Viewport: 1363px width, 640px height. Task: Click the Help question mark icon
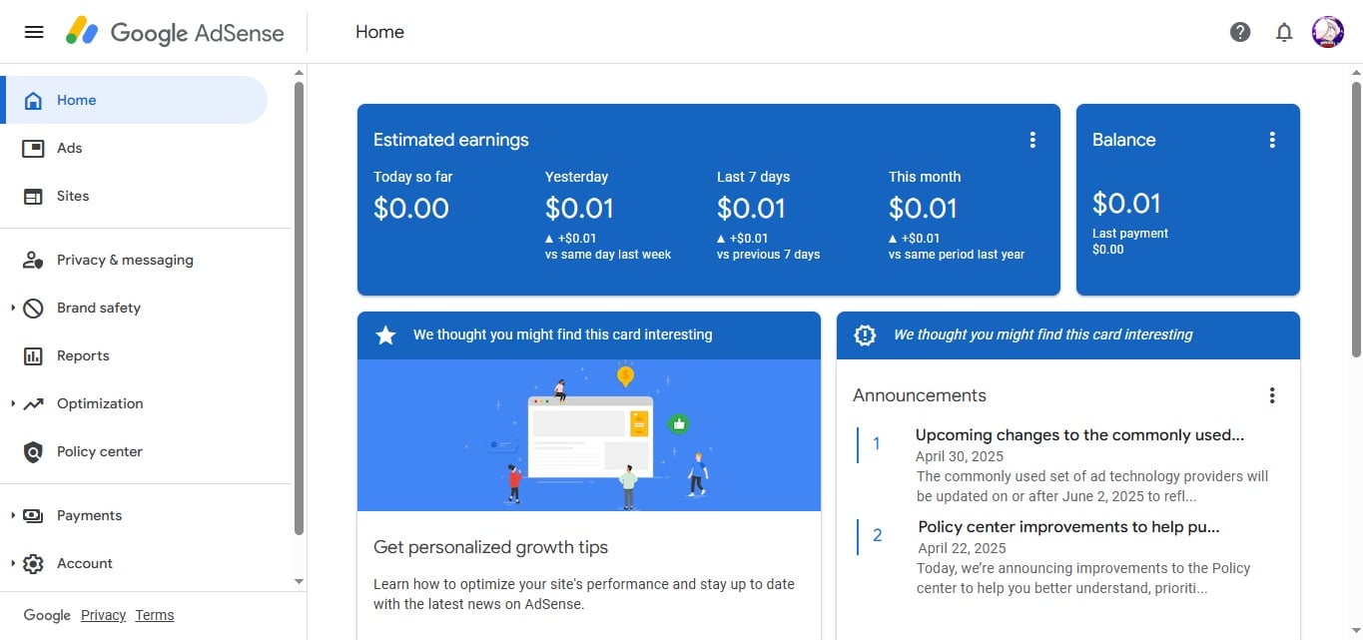pyautogui.click(x=1240, y=32)
